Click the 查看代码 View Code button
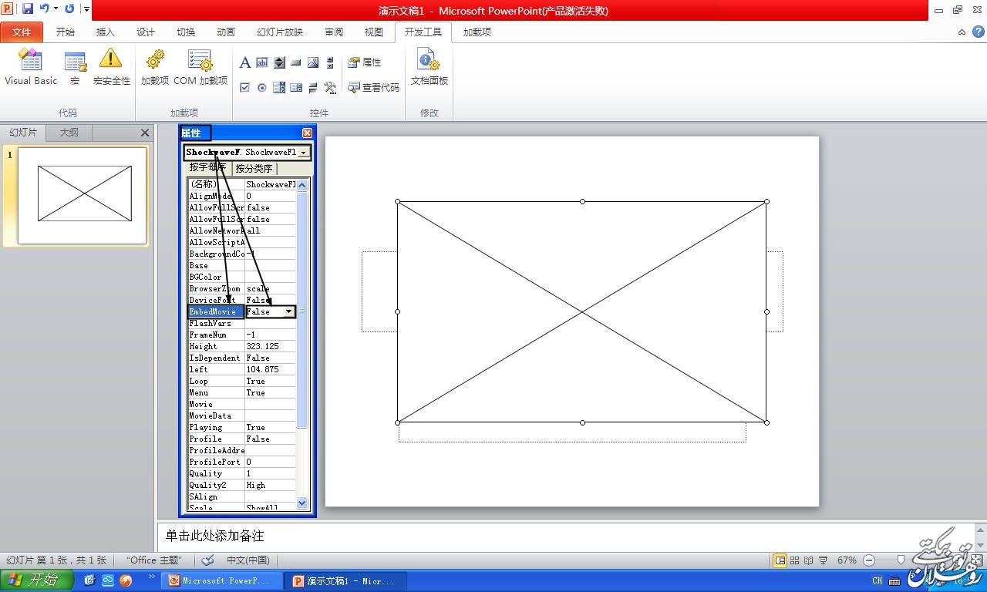This screenshot has height=592, width=987. 374,88
